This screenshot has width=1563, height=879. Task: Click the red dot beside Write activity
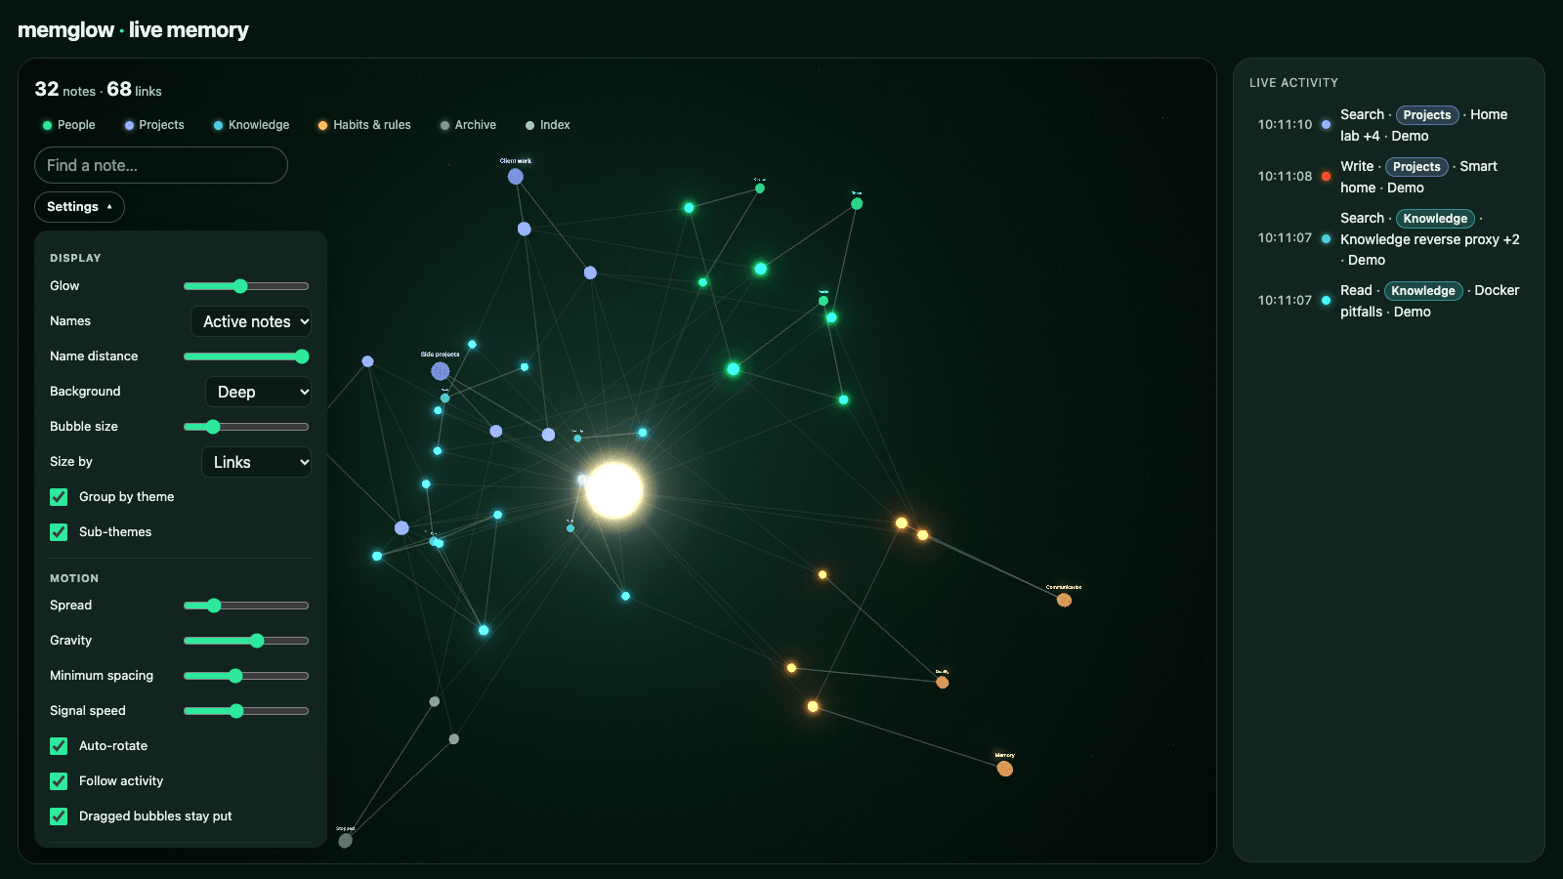coord(1326,177)
